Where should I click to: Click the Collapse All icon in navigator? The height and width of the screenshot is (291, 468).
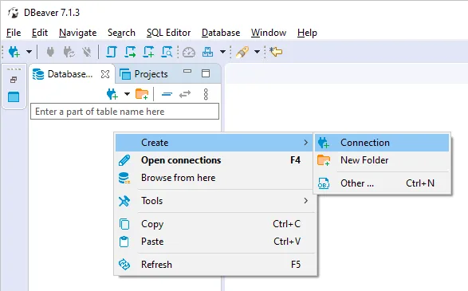[167, 94]
